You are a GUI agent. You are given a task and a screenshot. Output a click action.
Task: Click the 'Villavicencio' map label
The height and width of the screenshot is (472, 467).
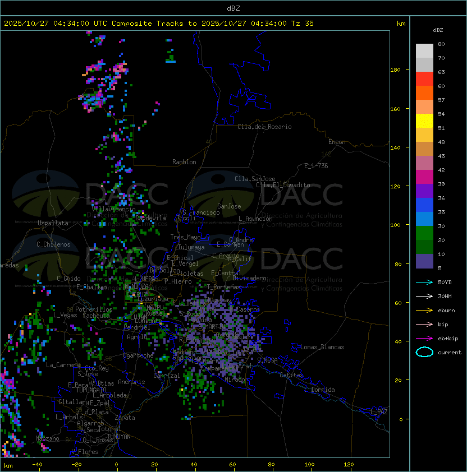[x=113, y=209]
